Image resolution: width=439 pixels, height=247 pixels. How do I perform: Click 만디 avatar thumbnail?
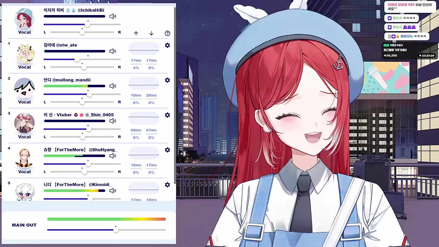[24, 88]
